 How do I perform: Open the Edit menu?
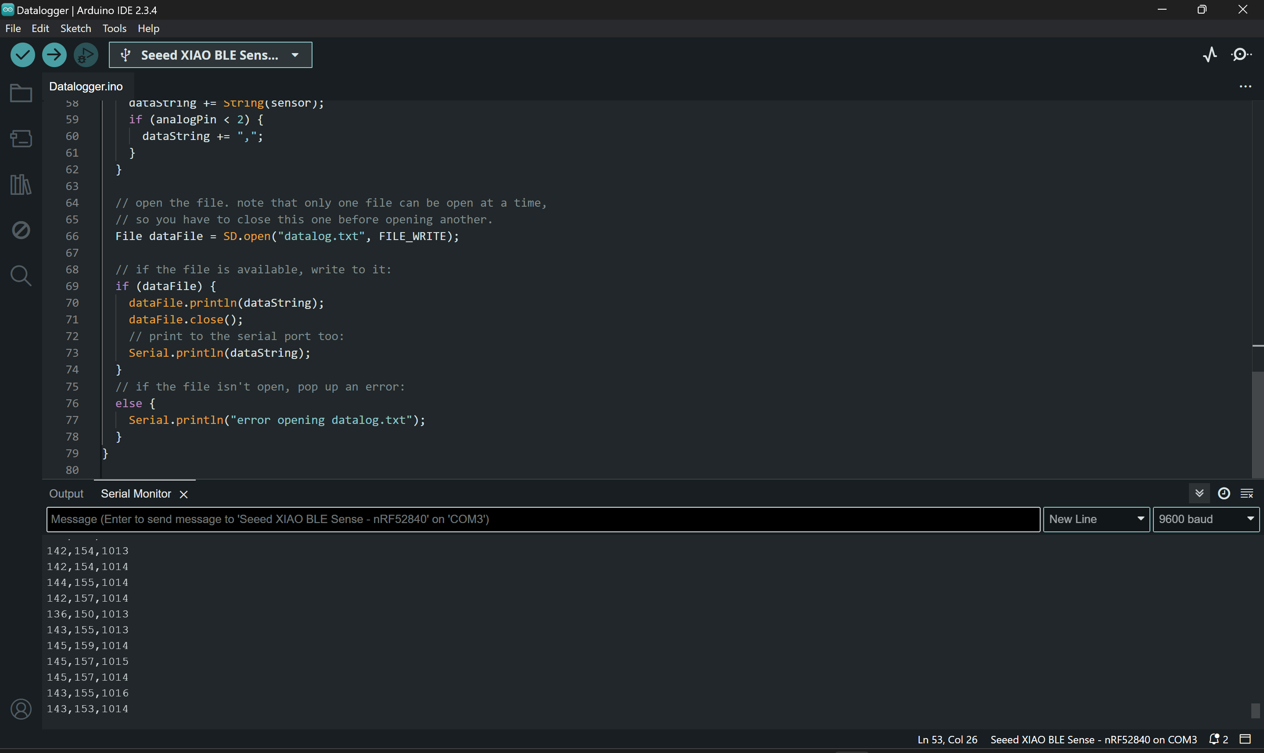[40, 29]
